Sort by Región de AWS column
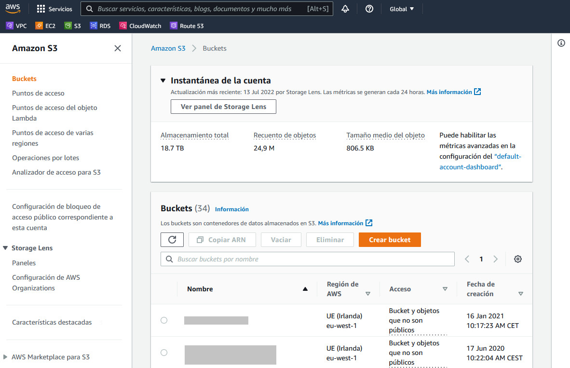The height and width of the screenshot is (368, 570). point(368,294)
